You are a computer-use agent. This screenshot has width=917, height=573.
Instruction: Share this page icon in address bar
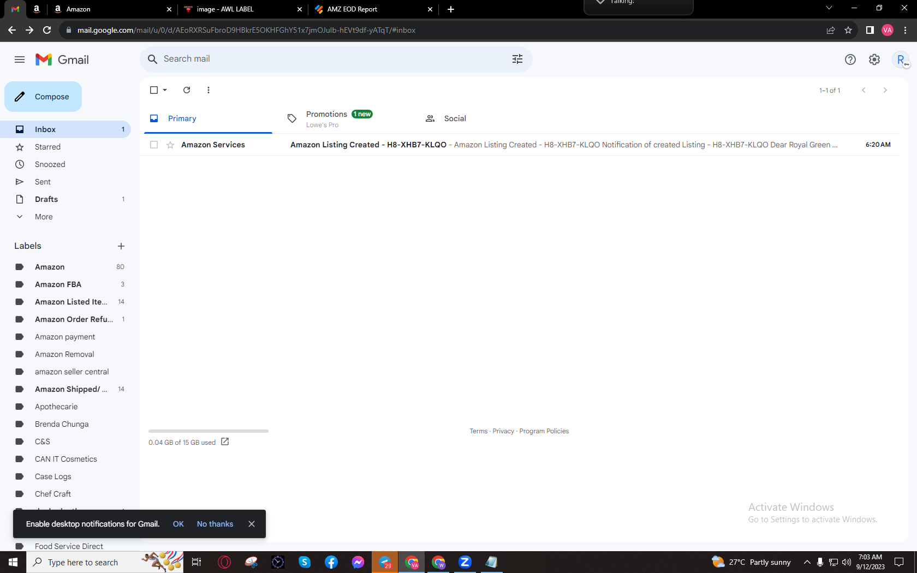coord(831,30)
